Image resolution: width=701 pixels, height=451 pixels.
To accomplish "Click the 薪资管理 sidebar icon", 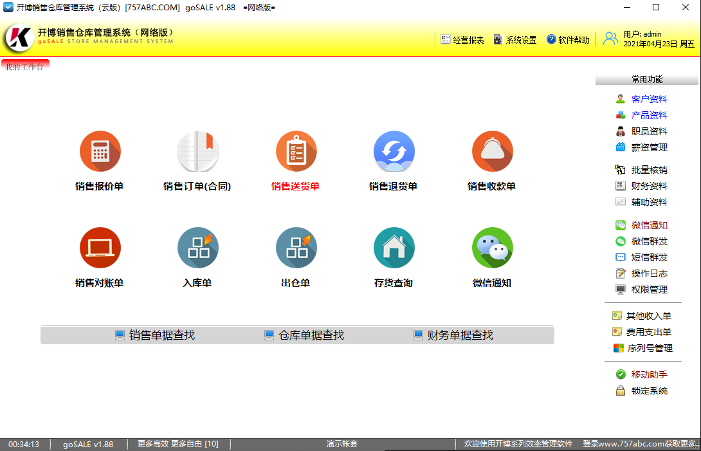I will coord(620,147).
